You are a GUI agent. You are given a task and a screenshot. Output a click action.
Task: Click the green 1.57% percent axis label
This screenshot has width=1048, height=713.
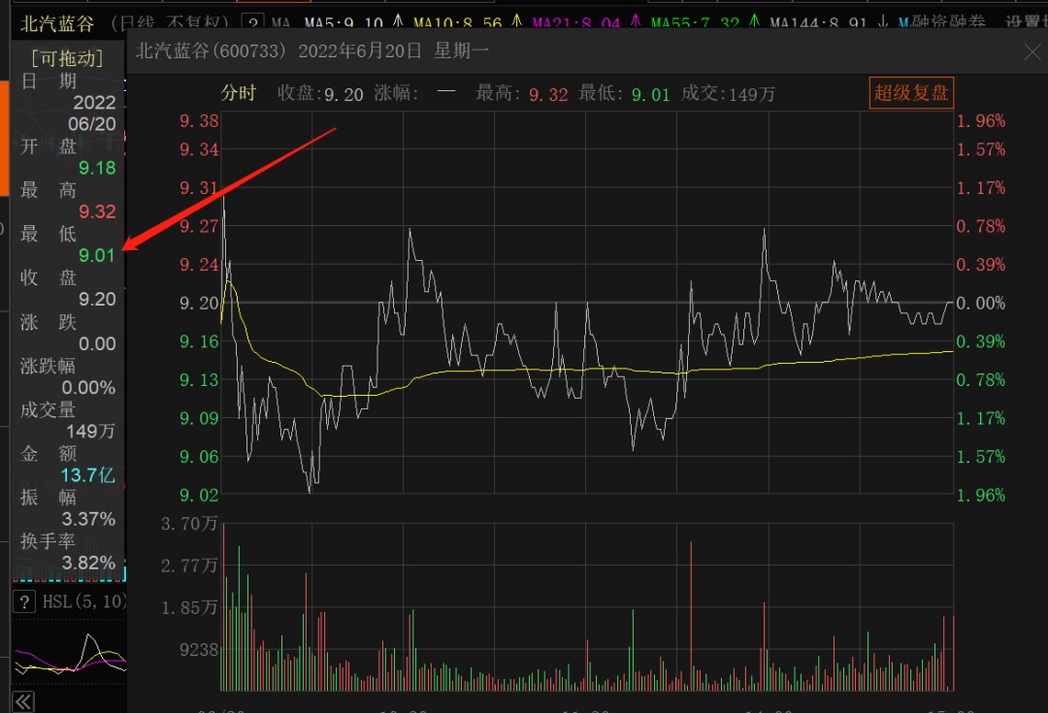pyautogui.click(x=981, y=457)
